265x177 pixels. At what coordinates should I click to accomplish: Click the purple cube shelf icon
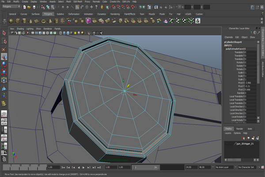pyautogui.click(x=88, y=21)
